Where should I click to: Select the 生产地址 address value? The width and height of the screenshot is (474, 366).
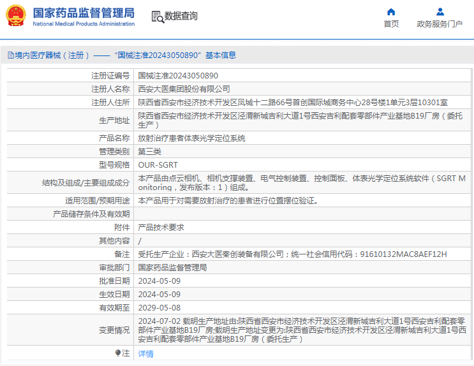pos(300,121)
